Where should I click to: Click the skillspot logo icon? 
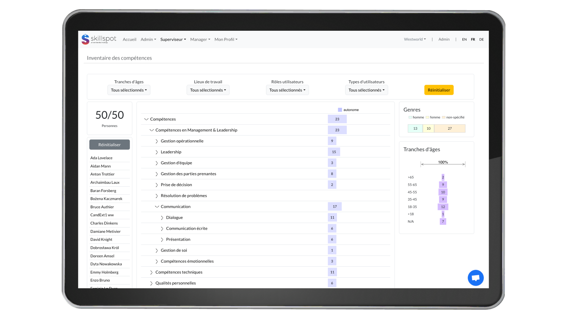85,39
